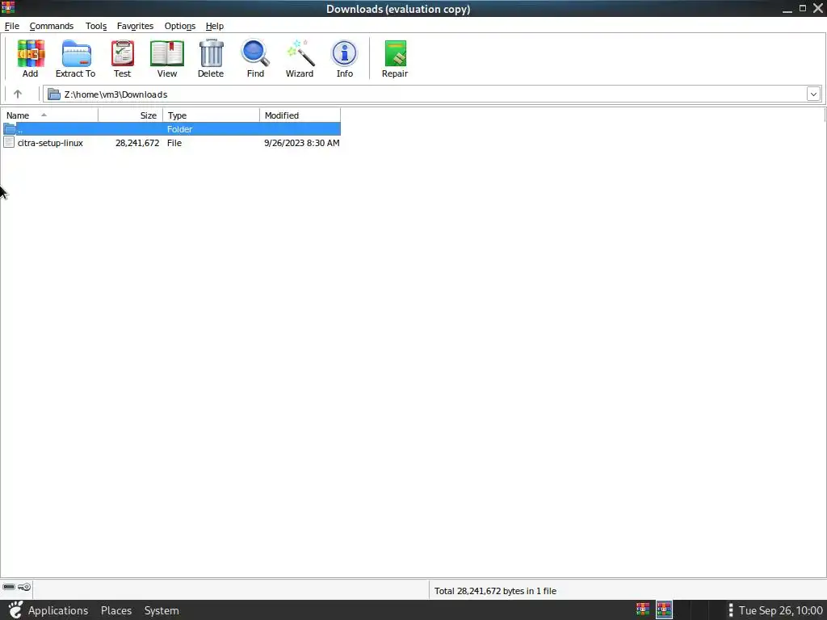Go up one folder with arrow icon
The width and height of the screenshot is (827, 620).
[18, 94]
